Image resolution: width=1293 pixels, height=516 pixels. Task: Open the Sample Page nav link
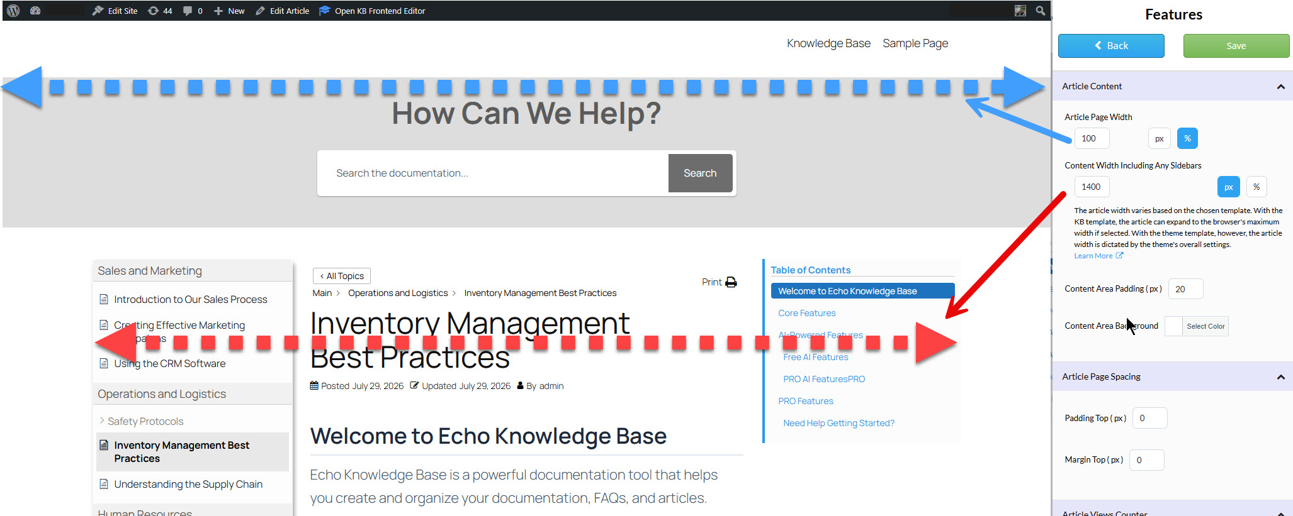pyautogui.click(x=915, y=43)
